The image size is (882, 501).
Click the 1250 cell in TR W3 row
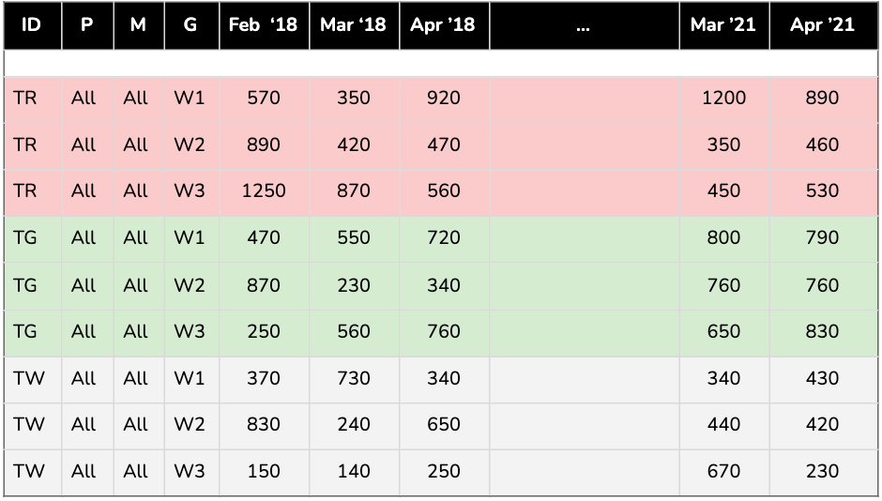[263, 191]
